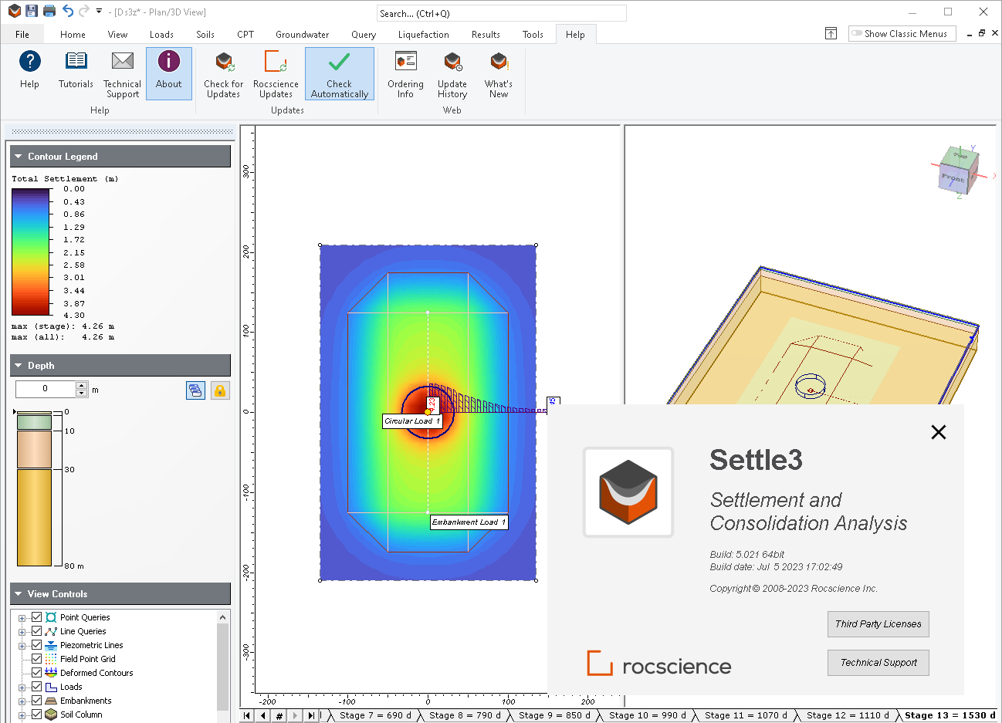Toggle Check Automatically updates option
This screenshot has height=723, width=1002.
click(x=340, y=74)
